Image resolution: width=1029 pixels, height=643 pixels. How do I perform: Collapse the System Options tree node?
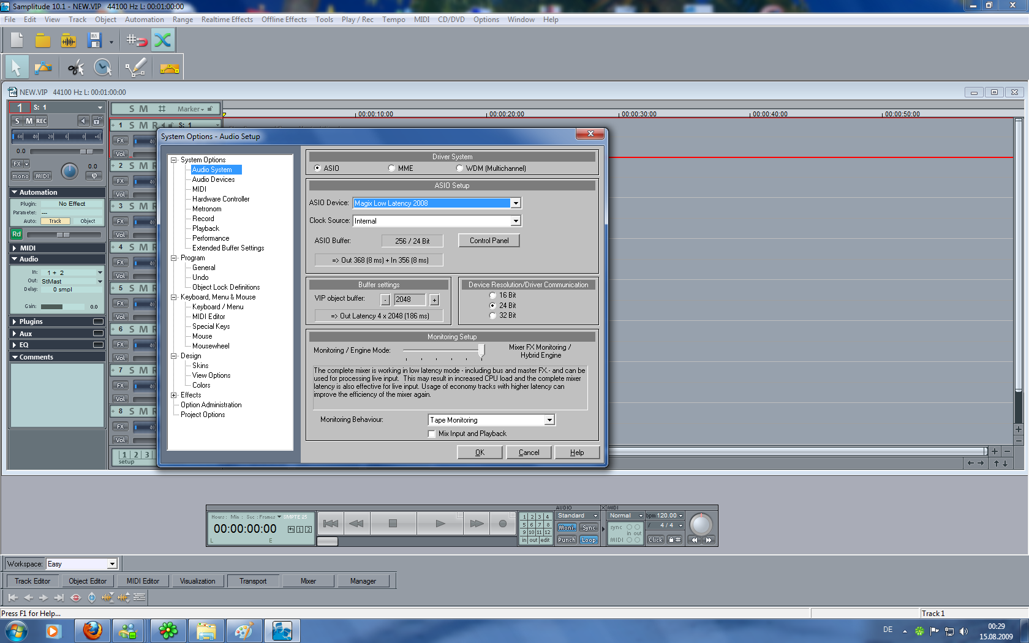coord(174,160)
